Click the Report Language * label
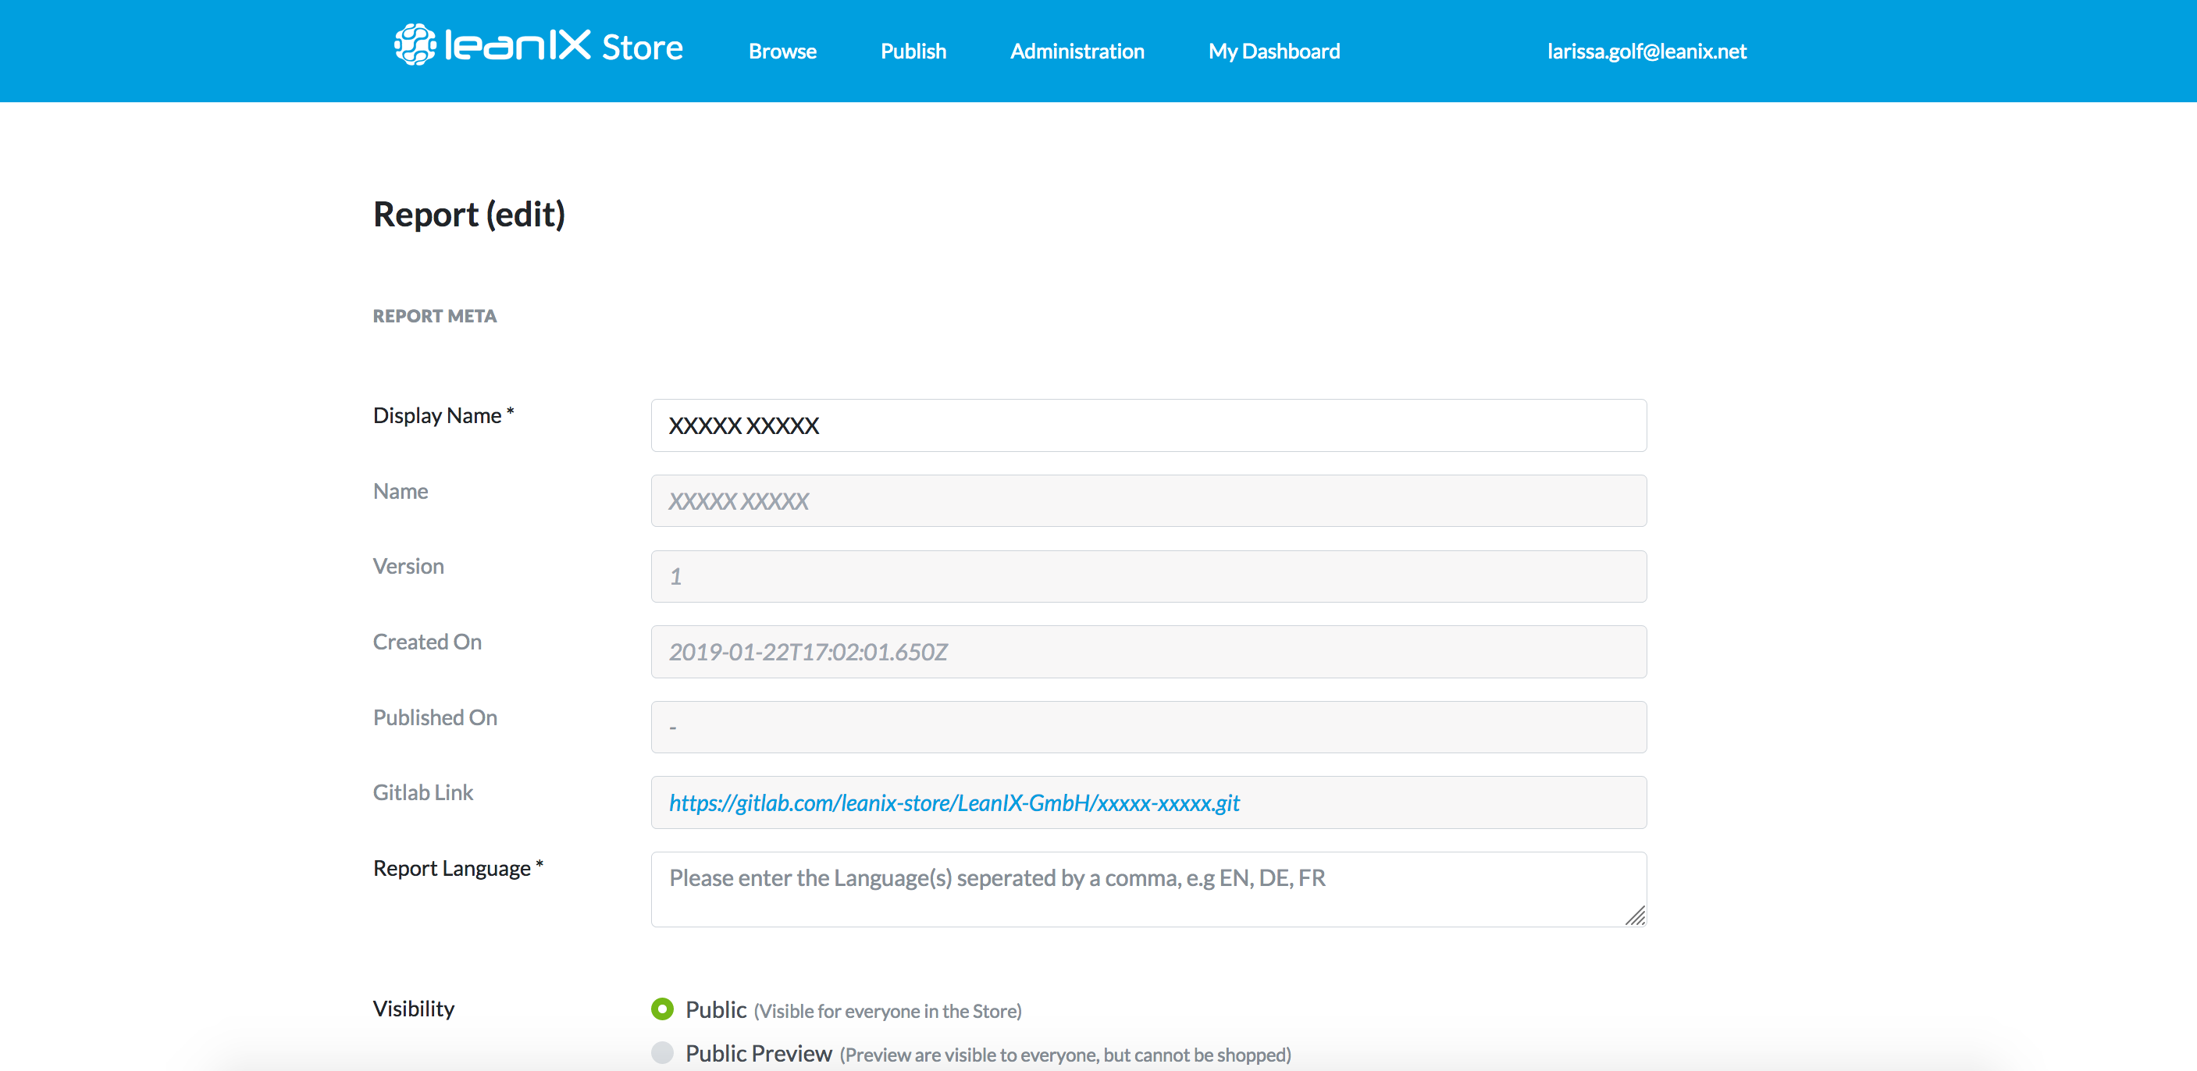The height and width of the screenshot is (1071, 2197). [458, 868]
